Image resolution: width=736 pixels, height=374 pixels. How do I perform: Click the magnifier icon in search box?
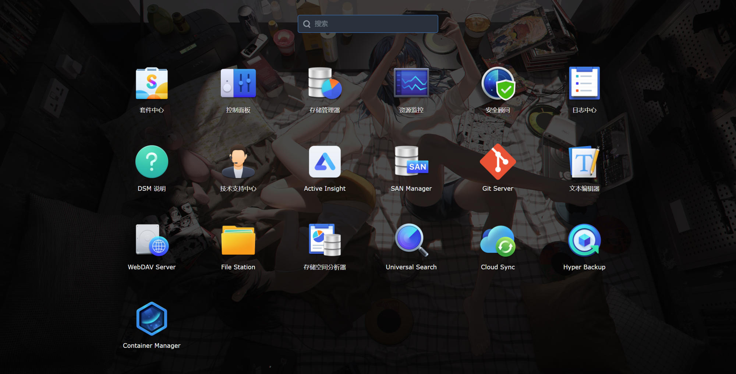pos(307,24)
